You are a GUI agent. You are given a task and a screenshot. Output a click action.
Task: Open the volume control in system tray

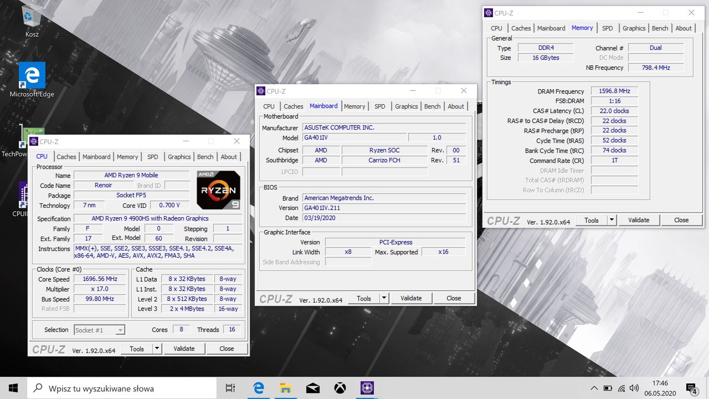[634, 388]
